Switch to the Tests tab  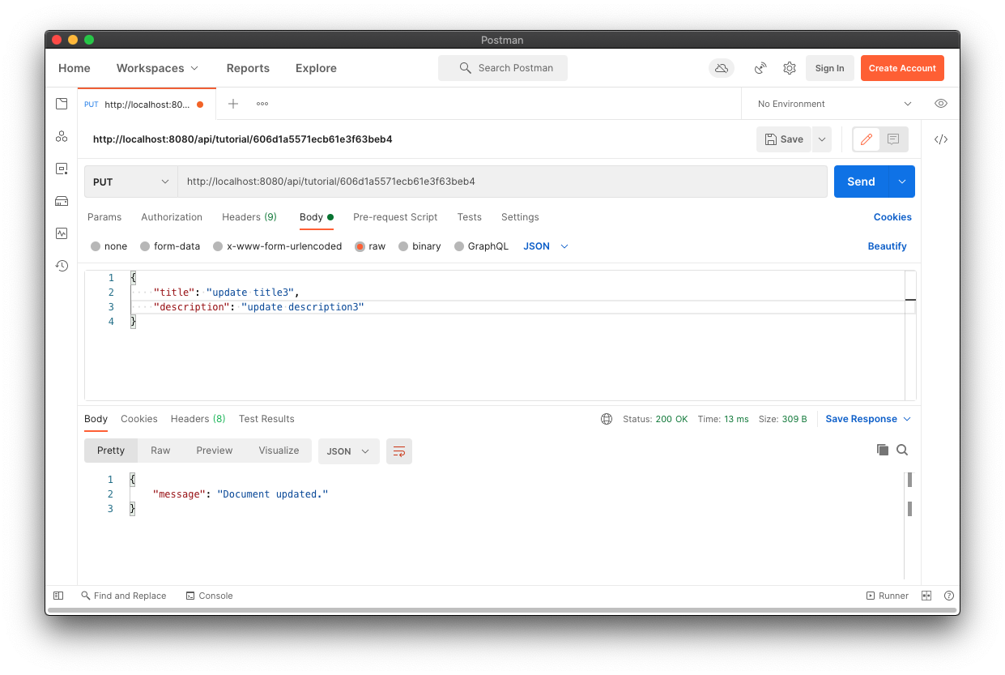[470, 217]
